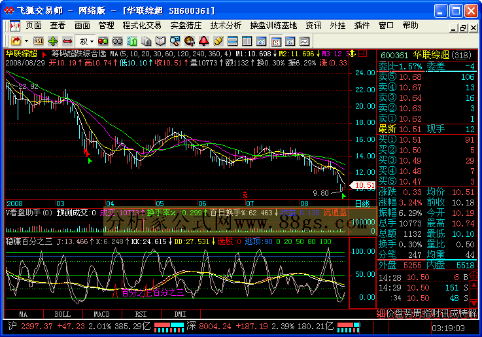Image resolution: width=482 pixels, height=337 pixels.
Task: Click the grey line-chart window icon
Action: click(304, 41)
